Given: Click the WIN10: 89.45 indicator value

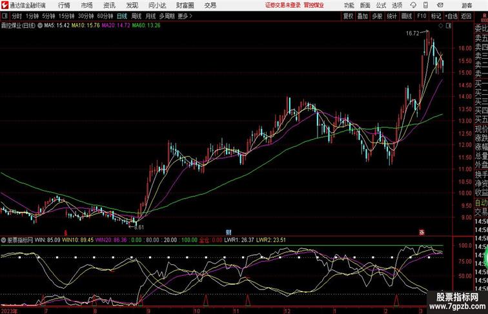Looking at the screenshot, I should [78, 240].
